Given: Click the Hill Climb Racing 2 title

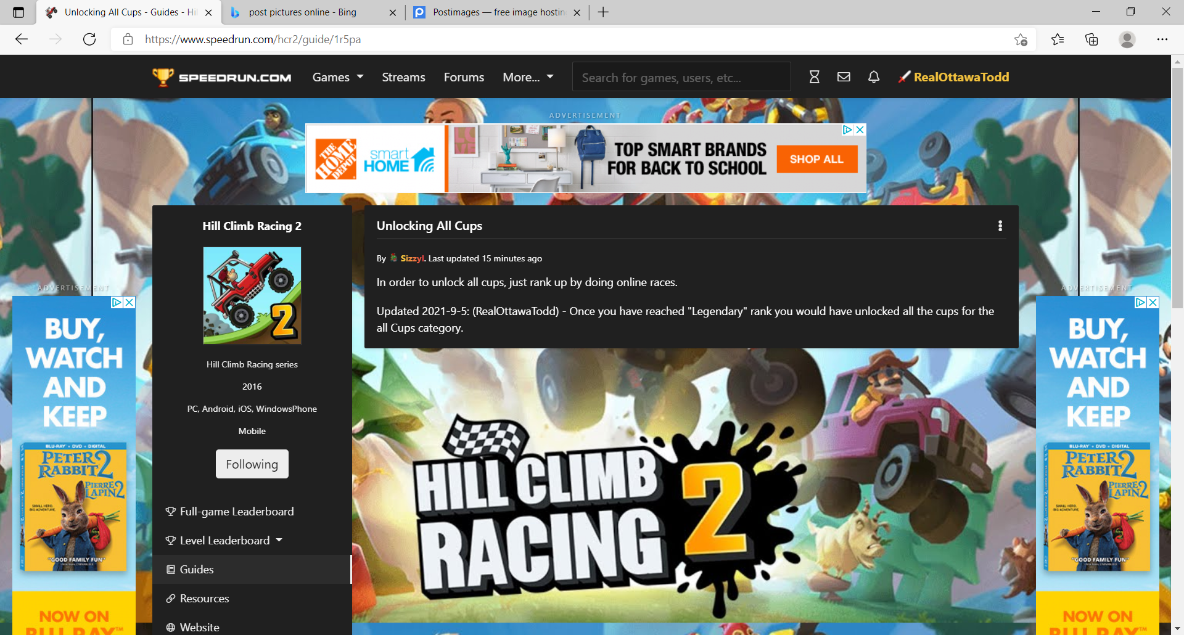Looking at the screenshot, I should [x=252, y=226].
